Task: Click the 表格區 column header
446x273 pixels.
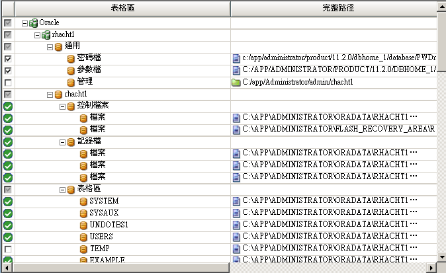Action: click(x=122, y=8)
